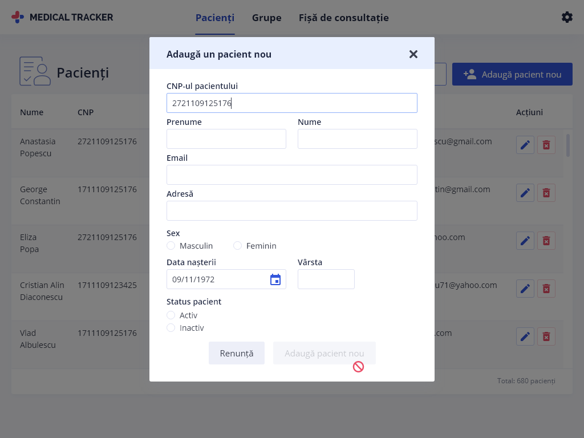Delete George Constantin with trash icon
This screenshot has width=584, height=438.
[x=546, y=193]
